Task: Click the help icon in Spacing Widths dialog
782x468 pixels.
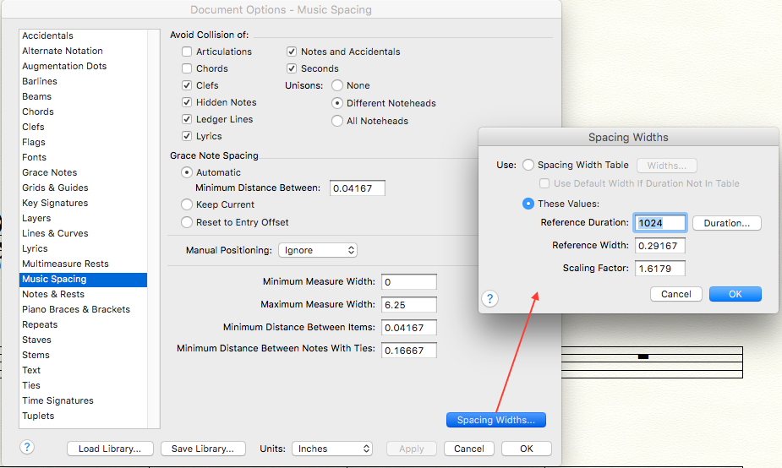Action: click(490, 299)
